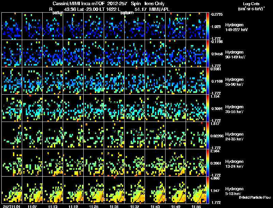Select the 35-55 keV image panel at 11:31

(x=114, y=108)
